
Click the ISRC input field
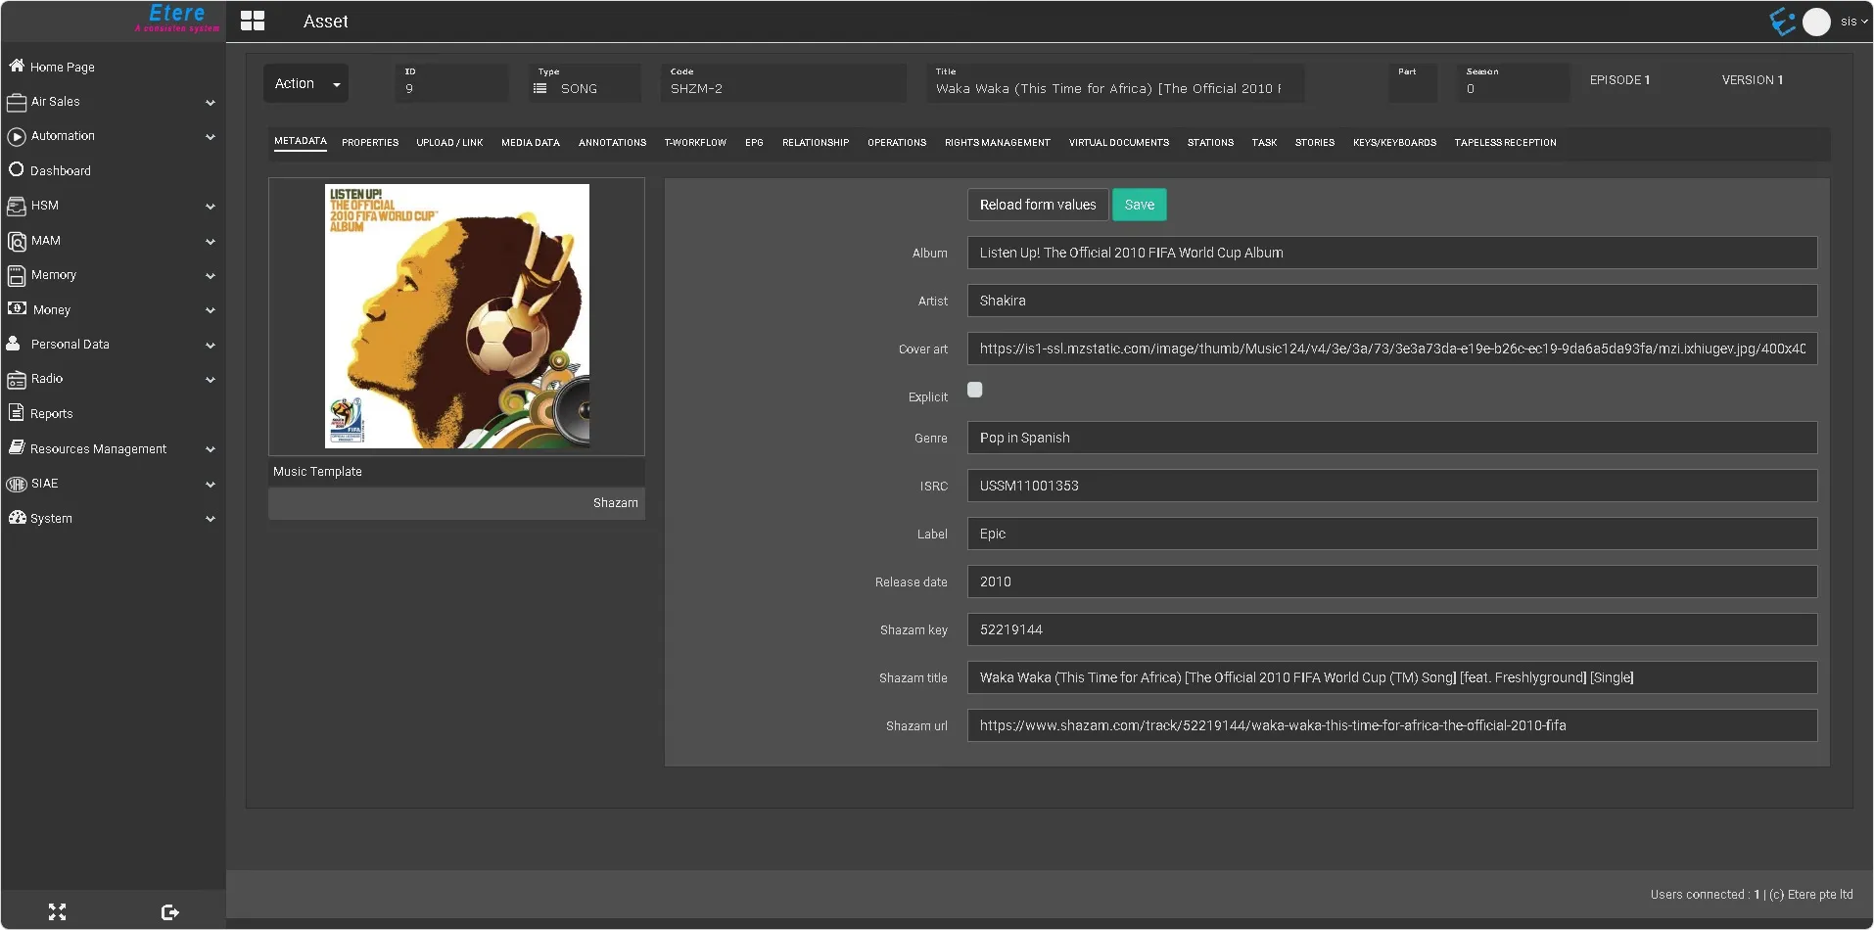[1392, 486]
